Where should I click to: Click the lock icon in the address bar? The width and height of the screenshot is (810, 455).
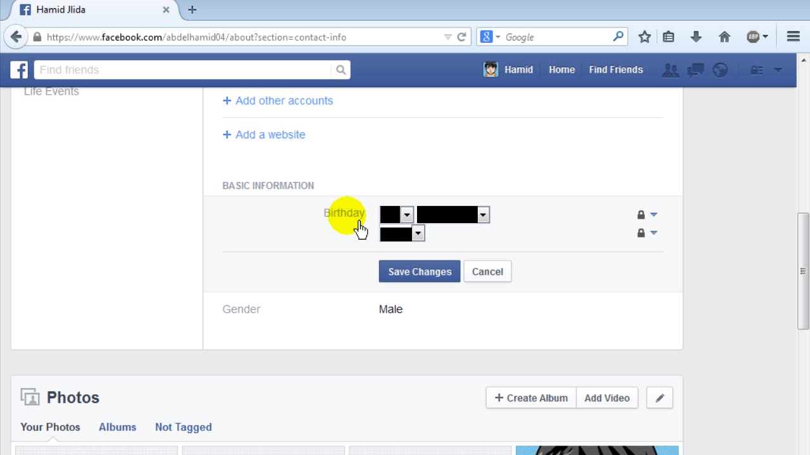click(37, 37)
